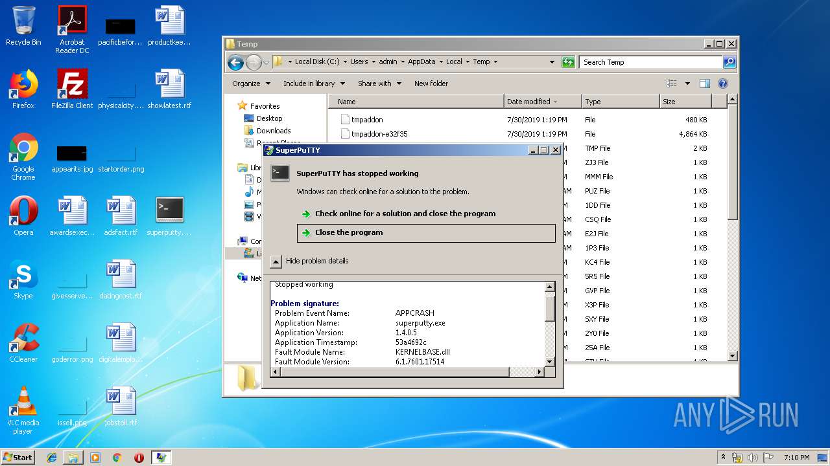Sort files by Type column header
830x466 pixels.
tap(621, 102)
